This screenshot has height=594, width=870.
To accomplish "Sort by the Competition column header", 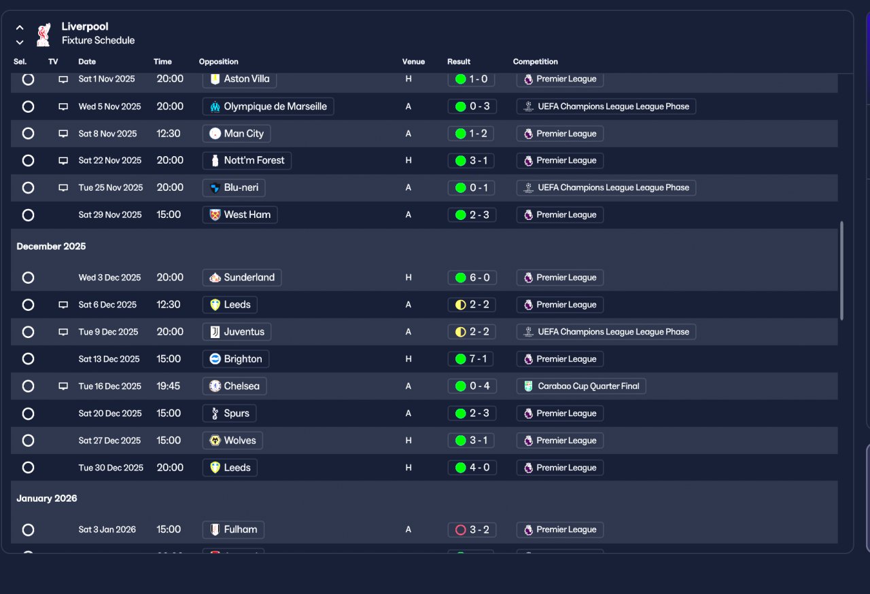I will [x=536, y=62].
